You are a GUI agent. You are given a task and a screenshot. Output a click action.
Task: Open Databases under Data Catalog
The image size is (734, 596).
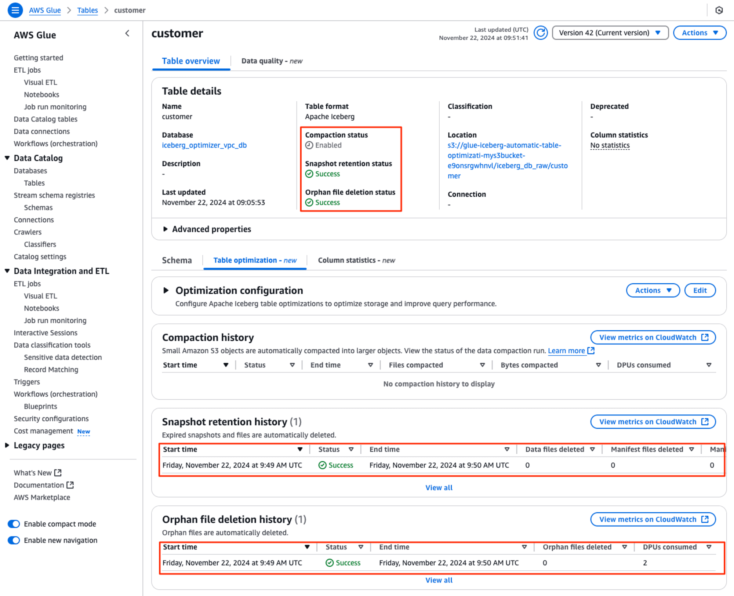[x=30, y=171]
